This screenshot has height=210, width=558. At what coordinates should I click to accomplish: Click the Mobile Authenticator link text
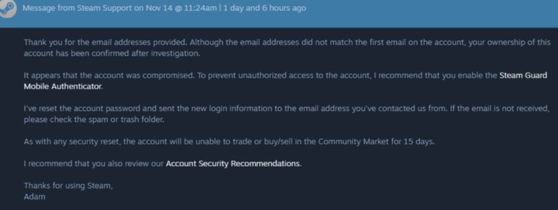63,86
